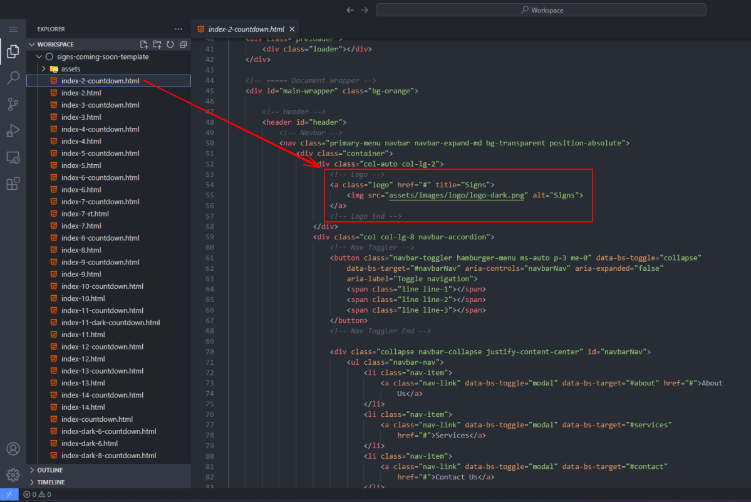The width and height of the screenshot is (751, 502).
Task: Collapse all folders in Explorer
Action: [183, 44]
